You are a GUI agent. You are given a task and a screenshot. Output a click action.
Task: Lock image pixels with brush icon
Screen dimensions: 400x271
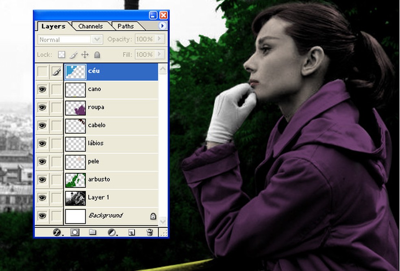(x=74, y=54)
